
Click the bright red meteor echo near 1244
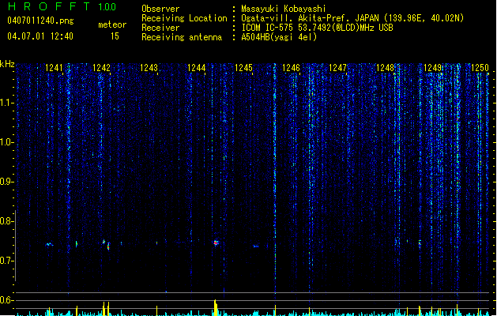click(216, 243)
